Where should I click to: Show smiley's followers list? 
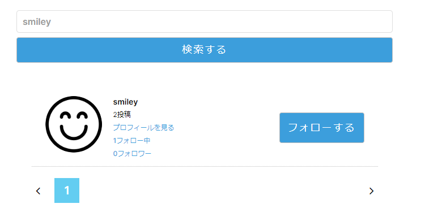132,154
